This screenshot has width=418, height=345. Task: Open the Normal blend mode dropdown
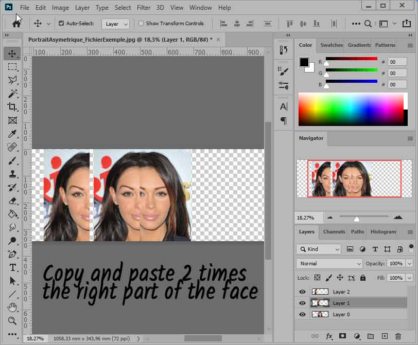point(329,264)
